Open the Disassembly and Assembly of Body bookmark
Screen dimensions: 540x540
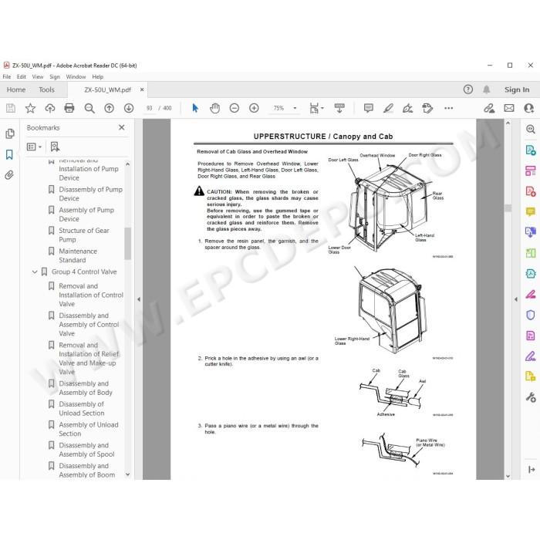coord(86,388)
